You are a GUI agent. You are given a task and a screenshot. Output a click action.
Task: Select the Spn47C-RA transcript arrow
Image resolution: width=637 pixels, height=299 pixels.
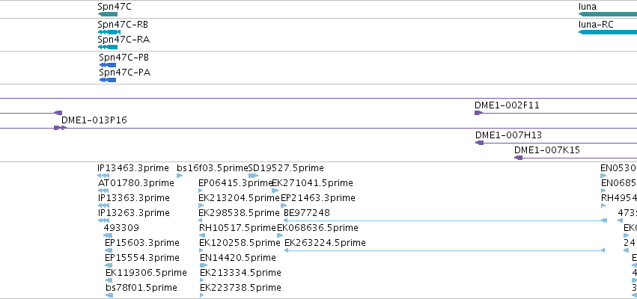click(108, 47)
